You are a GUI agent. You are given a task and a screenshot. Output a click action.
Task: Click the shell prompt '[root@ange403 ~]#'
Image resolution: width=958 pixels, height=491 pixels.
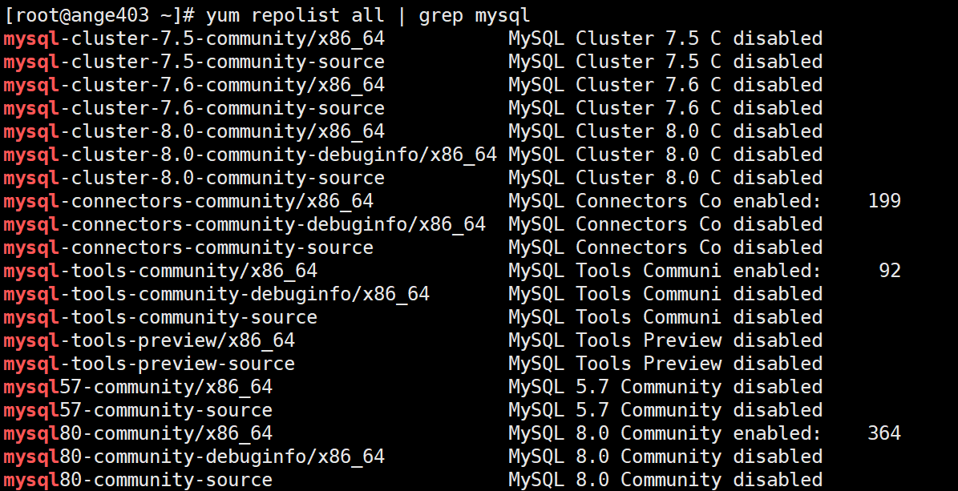tap(99, 15)
